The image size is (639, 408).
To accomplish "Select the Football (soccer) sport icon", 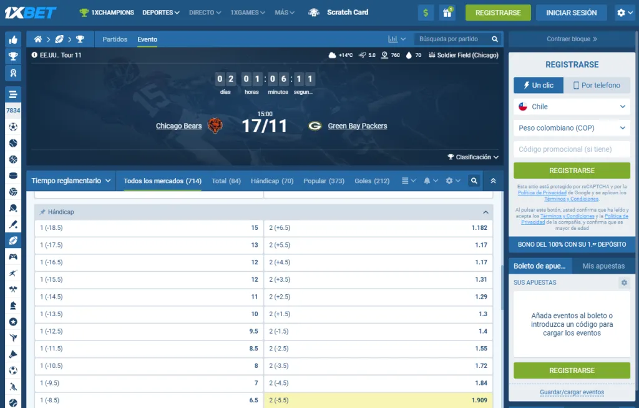I will [13, 127].
